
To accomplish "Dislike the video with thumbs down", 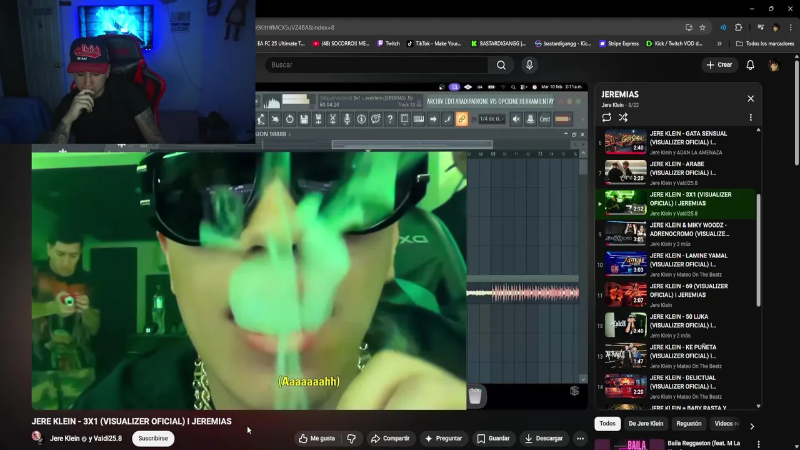I will (351, 439).
